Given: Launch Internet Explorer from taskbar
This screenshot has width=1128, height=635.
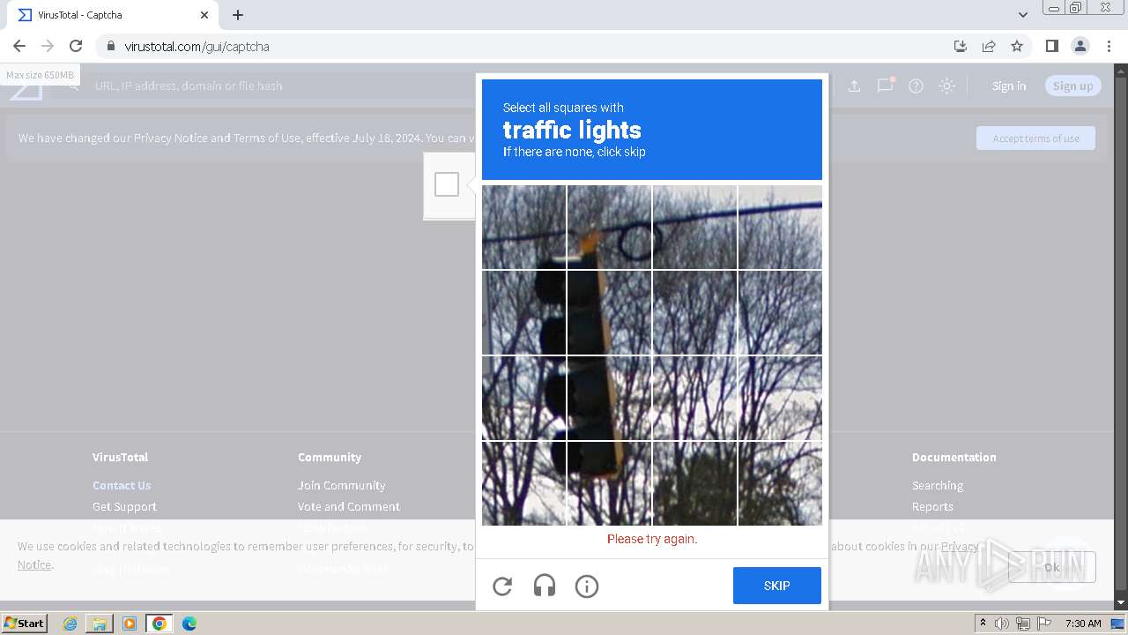Looking at the screenshot, I should 70,624.
